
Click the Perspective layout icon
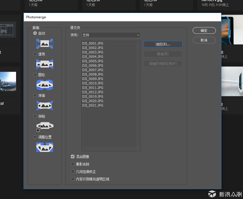click(45, 64)
